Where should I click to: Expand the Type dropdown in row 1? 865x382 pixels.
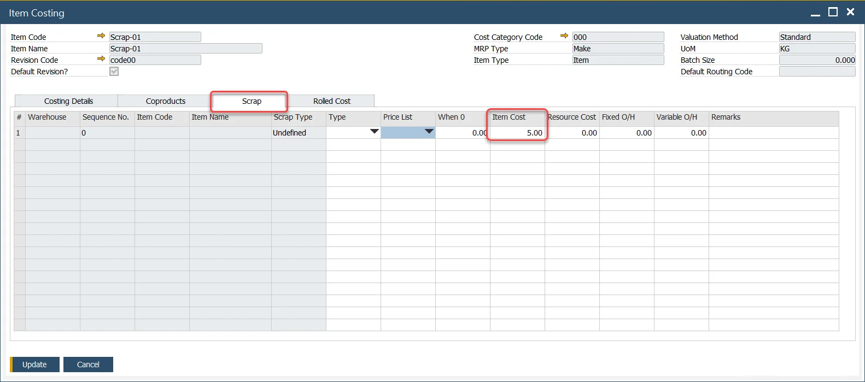[x=374, y=132]
